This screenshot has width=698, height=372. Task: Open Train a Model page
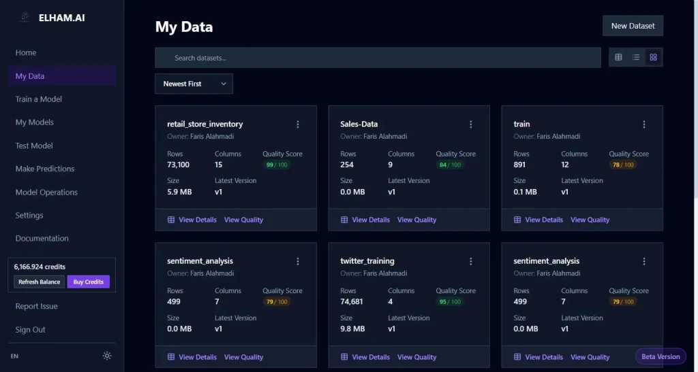39,99
